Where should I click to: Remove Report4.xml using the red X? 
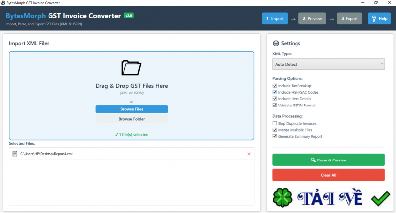pyautogui.click(x=249, y=154)
